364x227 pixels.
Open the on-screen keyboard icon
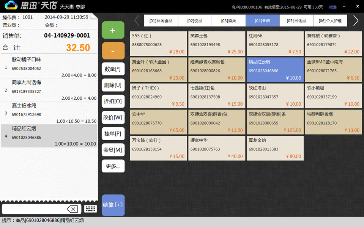click(x=91, y=209)
